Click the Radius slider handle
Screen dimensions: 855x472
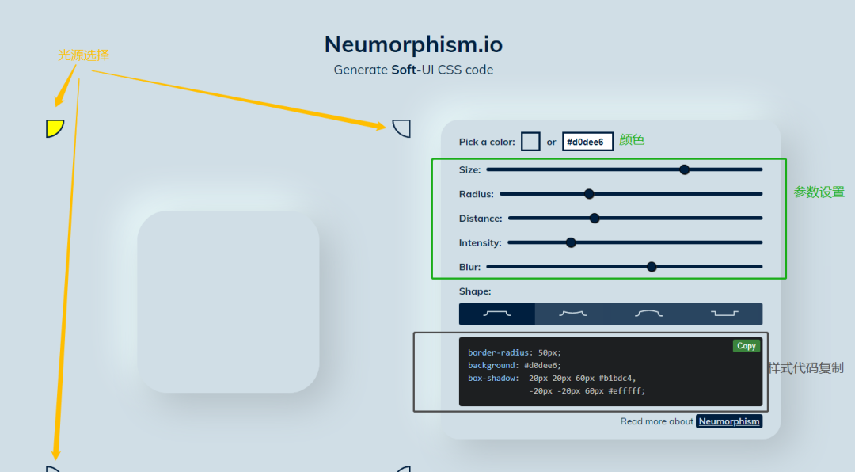click(589, 194)
